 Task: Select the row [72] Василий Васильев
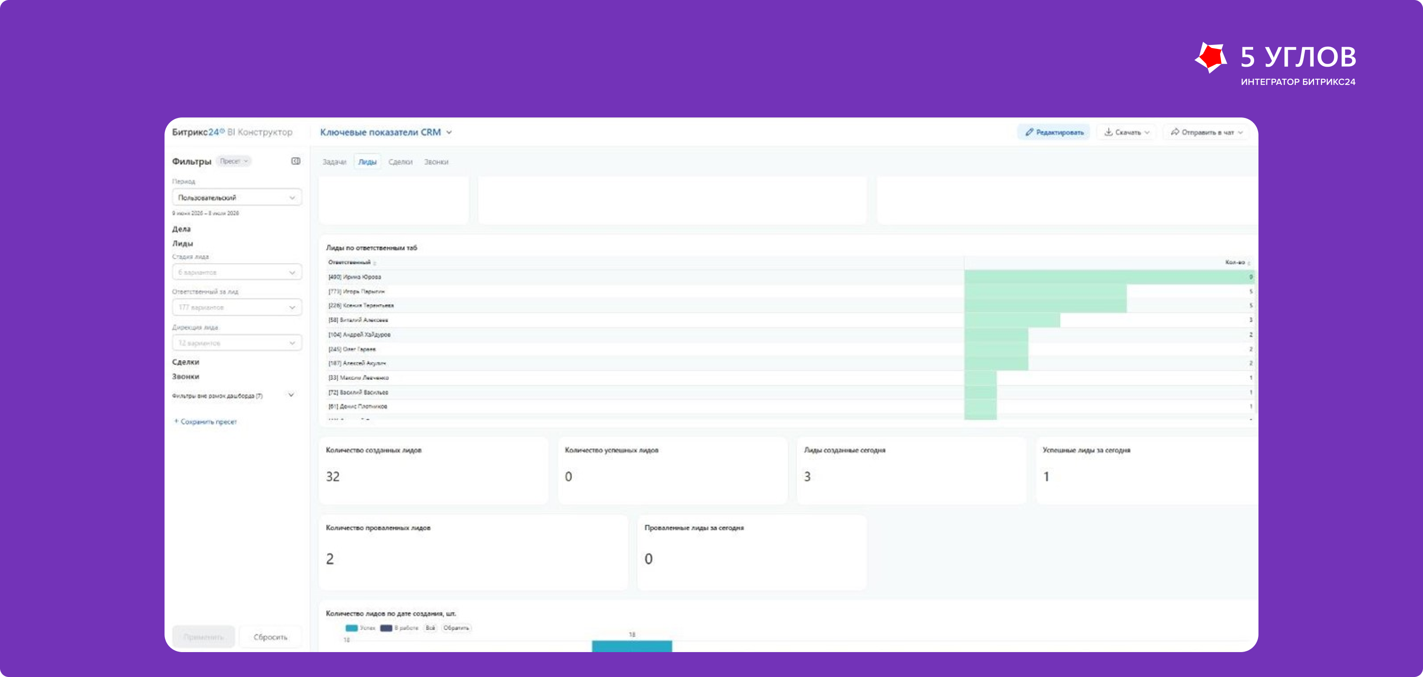(x=790, y=392)
